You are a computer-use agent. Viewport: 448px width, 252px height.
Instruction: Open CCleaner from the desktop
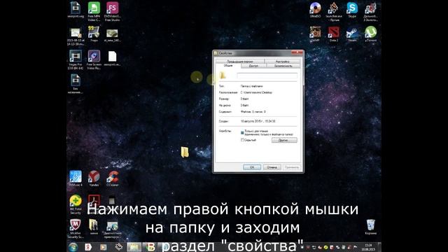click(x=112, y=178)
